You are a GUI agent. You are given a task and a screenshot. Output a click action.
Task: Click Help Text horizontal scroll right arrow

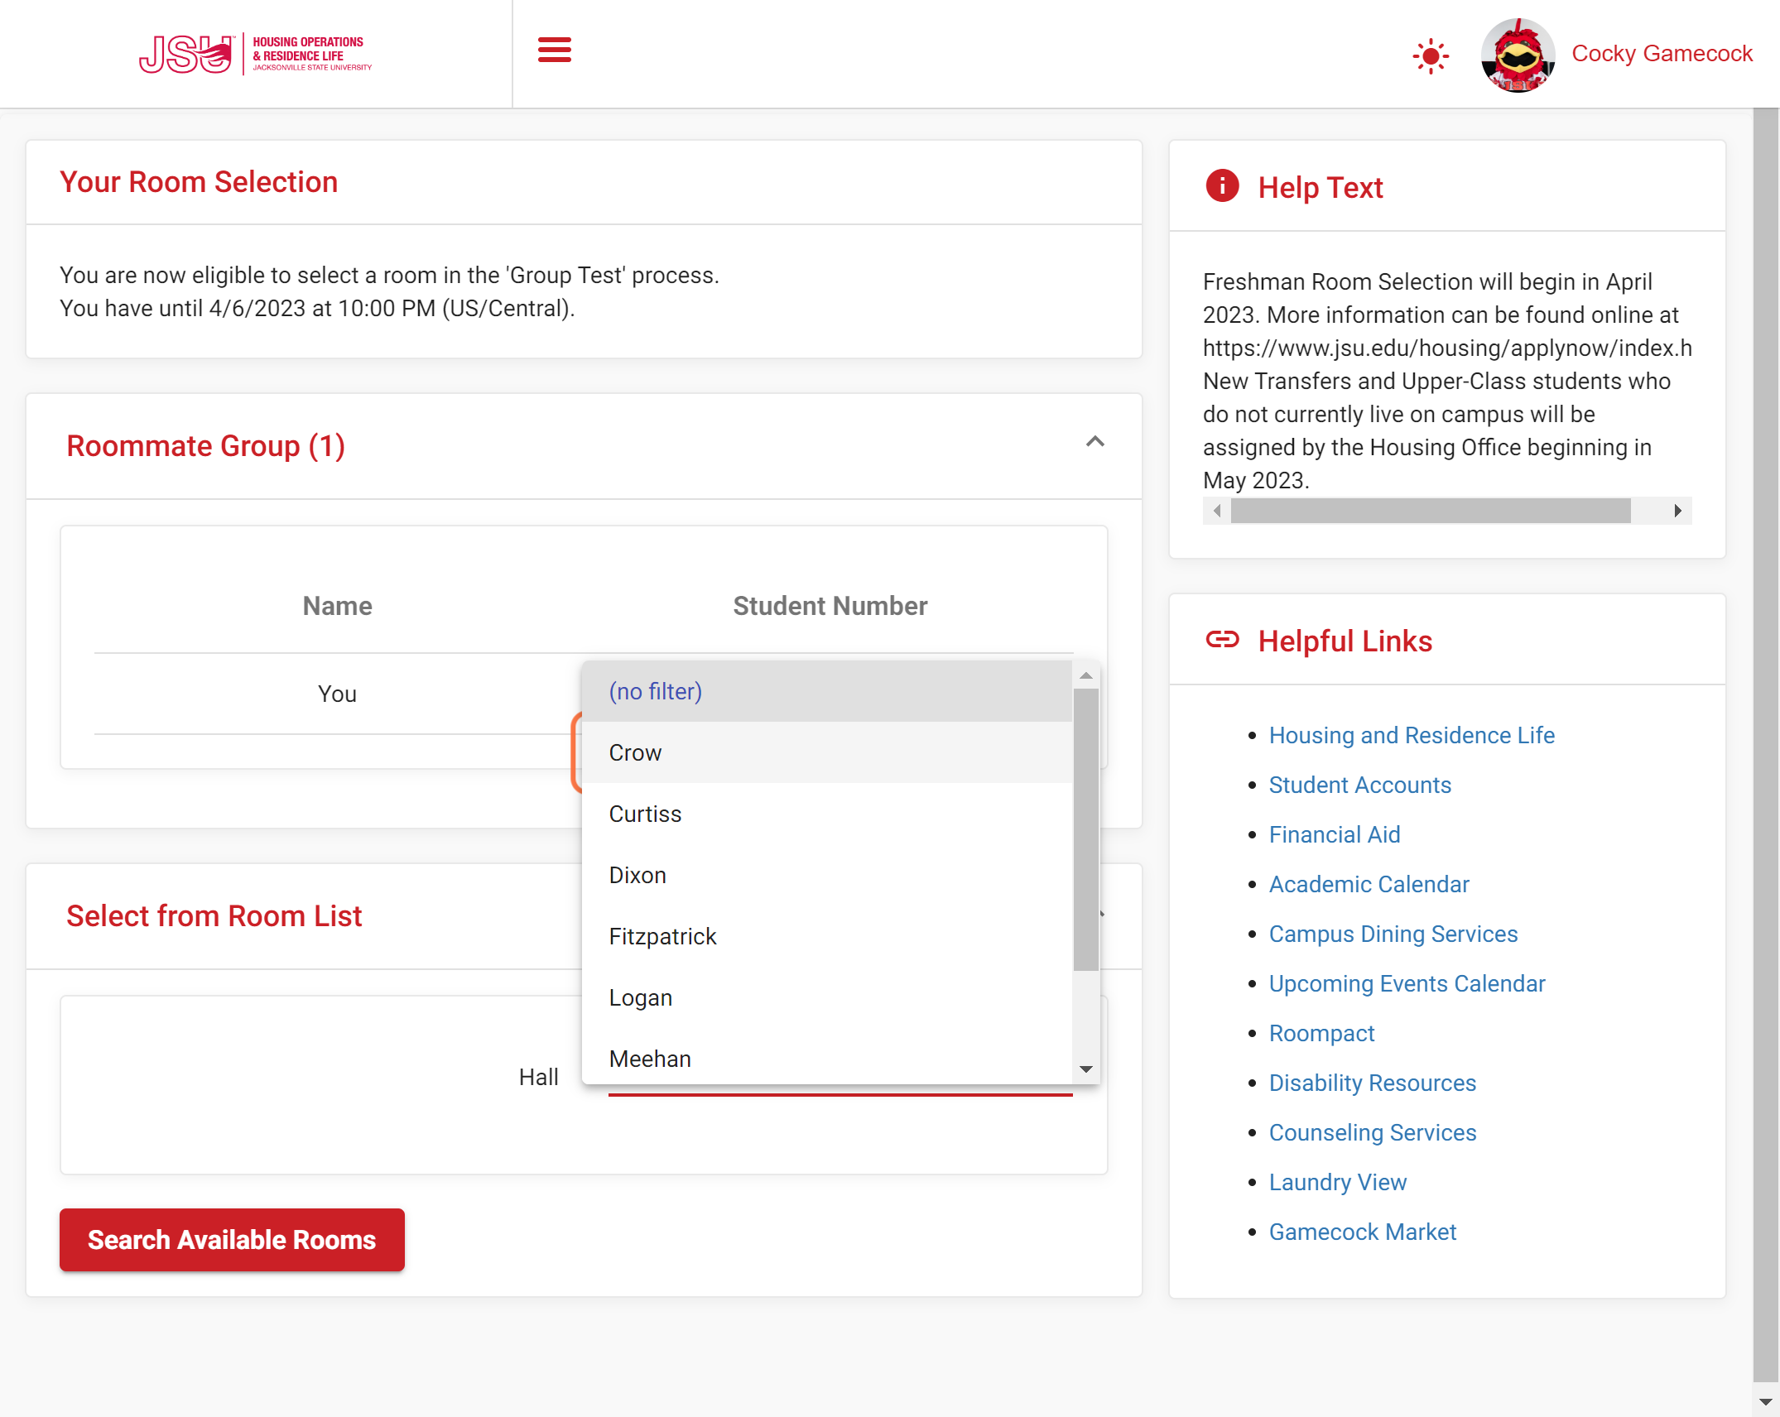(1677, 511)
